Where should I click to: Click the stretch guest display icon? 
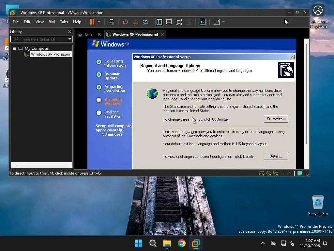[217, 22]
